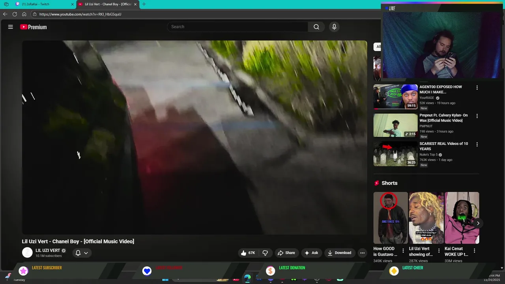Open options for Lil Uzi Vert showing short
The width and height of the screenshot is (505, 284).
(x=438, y=250)
